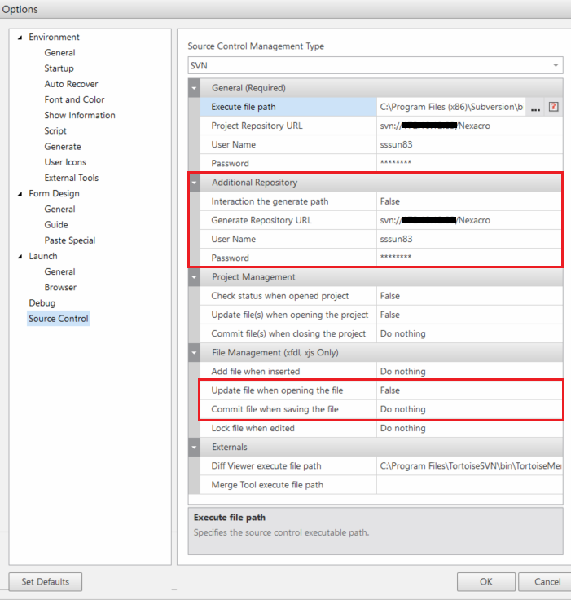Select Browser under Launch
This screenshot has height=600, width=571.
pos(60,287)
